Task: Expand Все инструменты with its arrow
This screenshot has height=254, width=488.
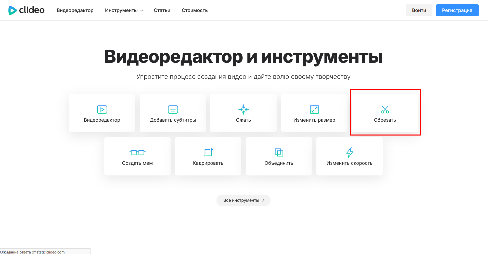Action: pos(264,200)
